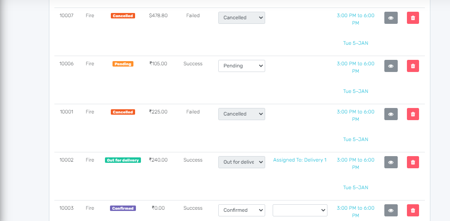The height and width of the screenshot is (221, 450).
Task: Click green Out for delivery badge
Action: 123,160
